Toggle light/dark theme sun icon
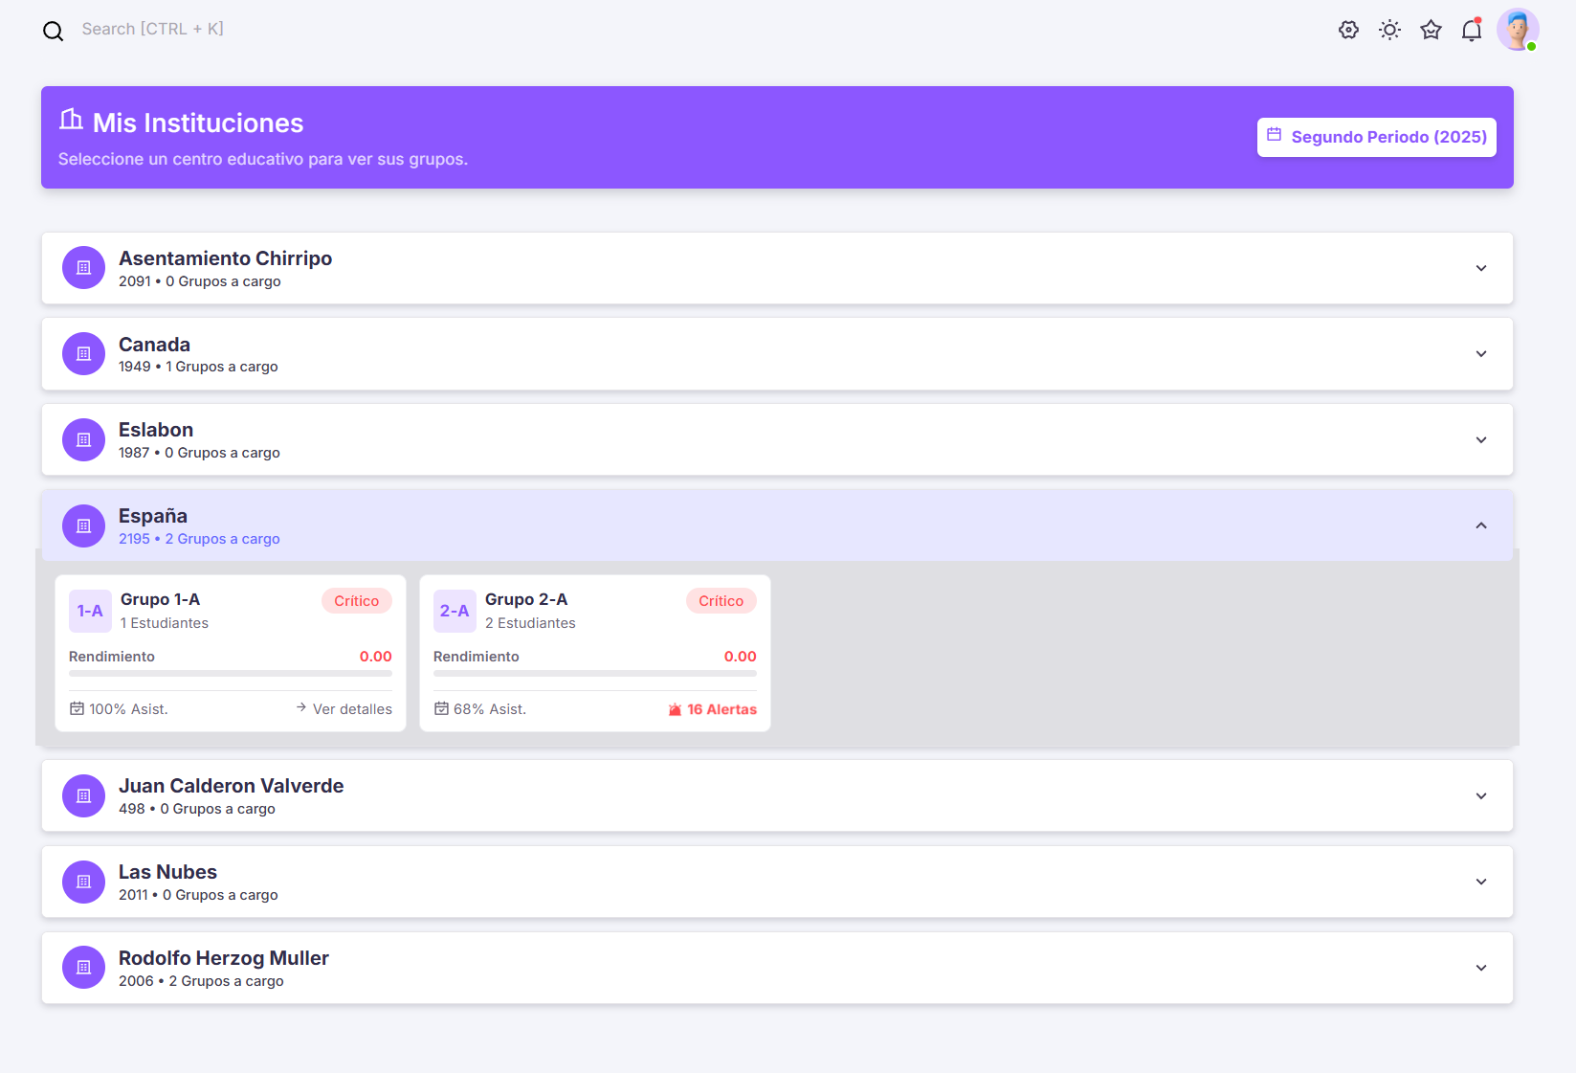Viewport: 1576px width, 1073px height. (1389, 30)
